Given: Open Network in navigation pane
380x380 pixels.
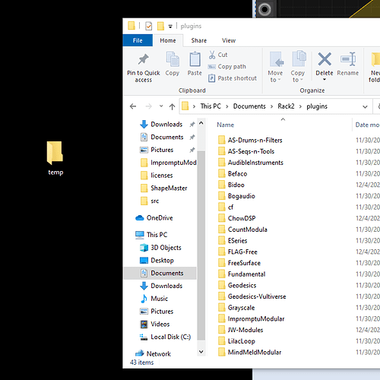Looking at the screenshot, I should tap(153, 353).
